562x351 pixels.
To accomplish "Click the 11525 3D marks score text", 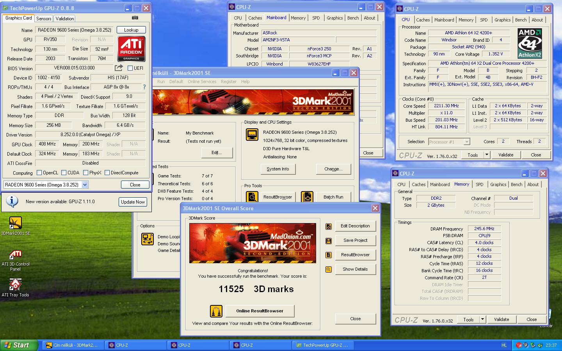I will coord(256,289).
